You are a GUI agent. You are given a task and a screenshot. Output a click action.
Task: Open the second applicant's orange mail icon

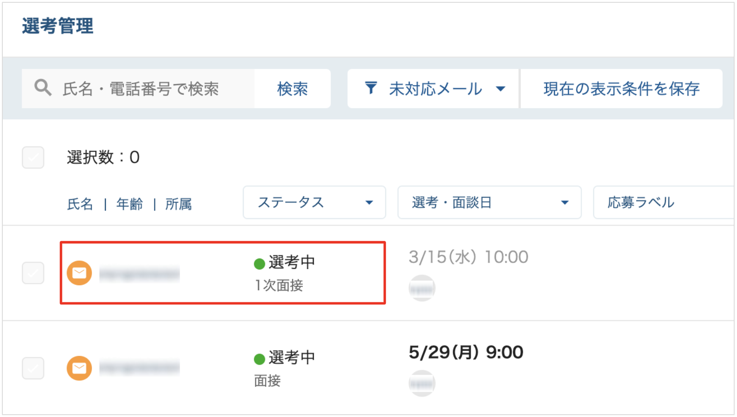(x=80, y=368)
